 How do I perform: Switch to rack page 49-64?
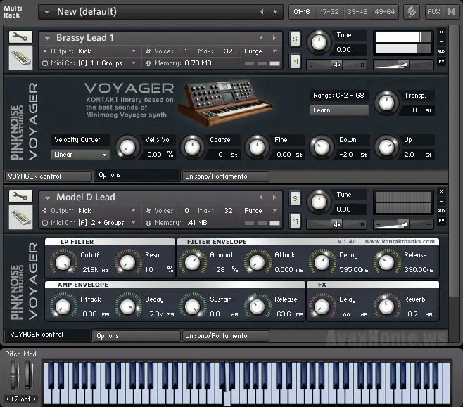click(385, 12)
